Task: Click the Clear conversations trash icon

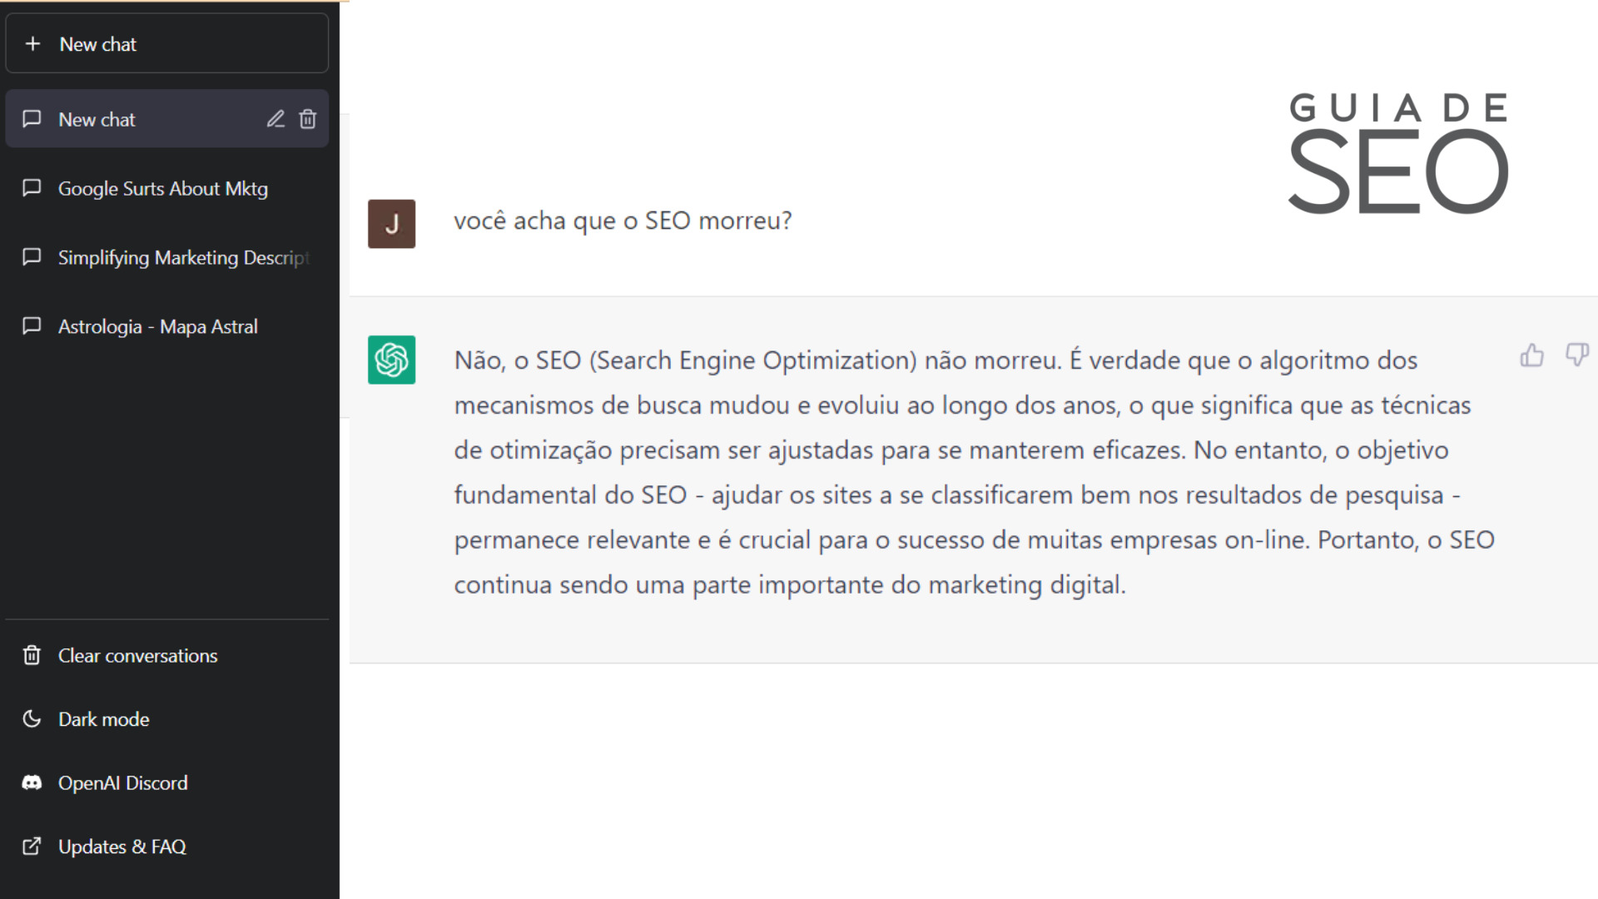Action: click(x=32, y=654)
